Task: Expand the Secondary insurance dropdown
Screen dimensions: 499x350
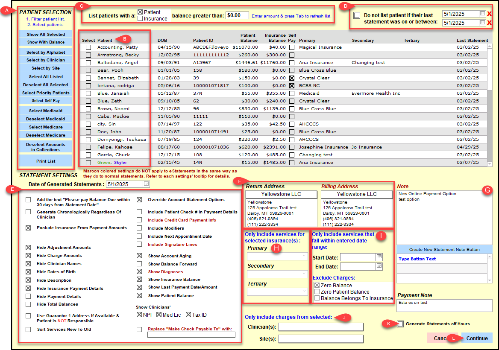Action: (x=304, y=274)
